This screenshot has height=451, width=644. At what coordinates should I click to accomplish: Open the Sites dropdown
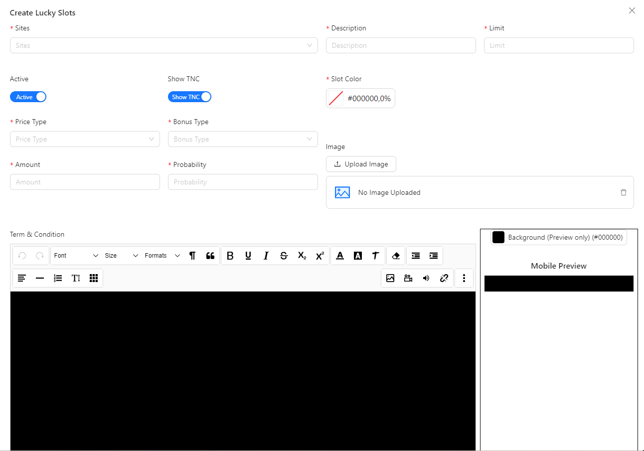tap(164, 45)
